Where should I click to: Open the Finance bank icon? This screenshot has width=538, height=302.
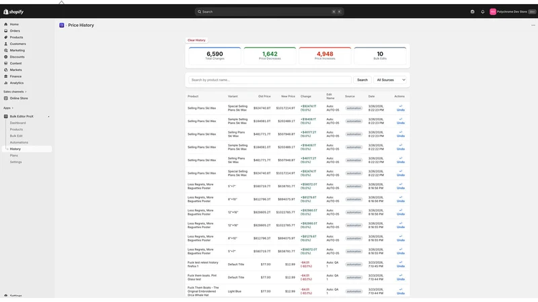[6, 77]
